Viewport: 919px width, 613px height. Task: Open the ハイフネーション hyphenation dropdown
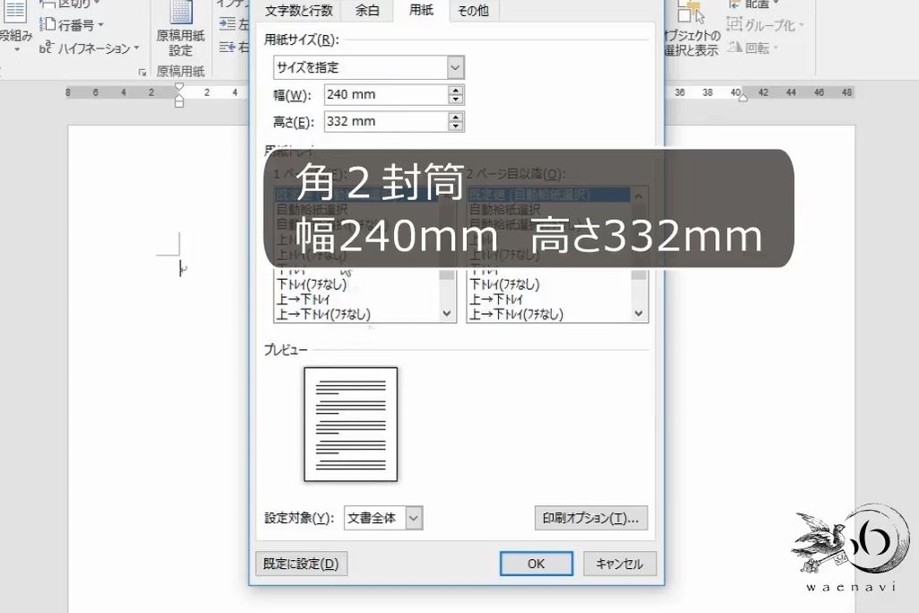(x=89, y=48)
